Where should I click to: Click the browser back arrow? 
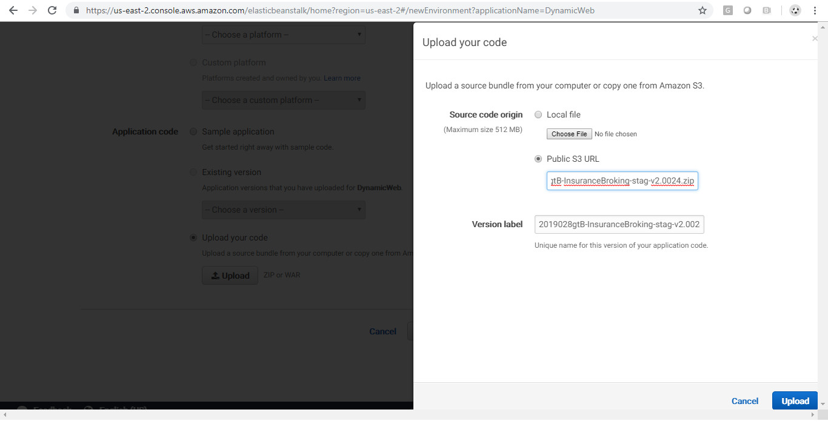click(13, 10)
